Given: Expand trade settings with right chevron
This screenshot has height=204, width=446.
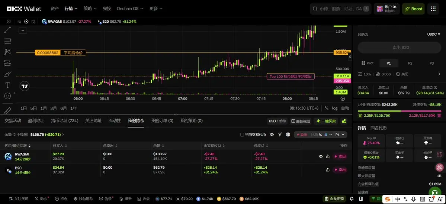Looking at the screenshot, I should (x=439, y=74).
